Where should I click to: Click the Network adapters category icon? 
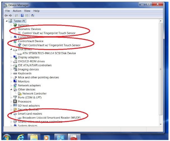tap(15, 85)
